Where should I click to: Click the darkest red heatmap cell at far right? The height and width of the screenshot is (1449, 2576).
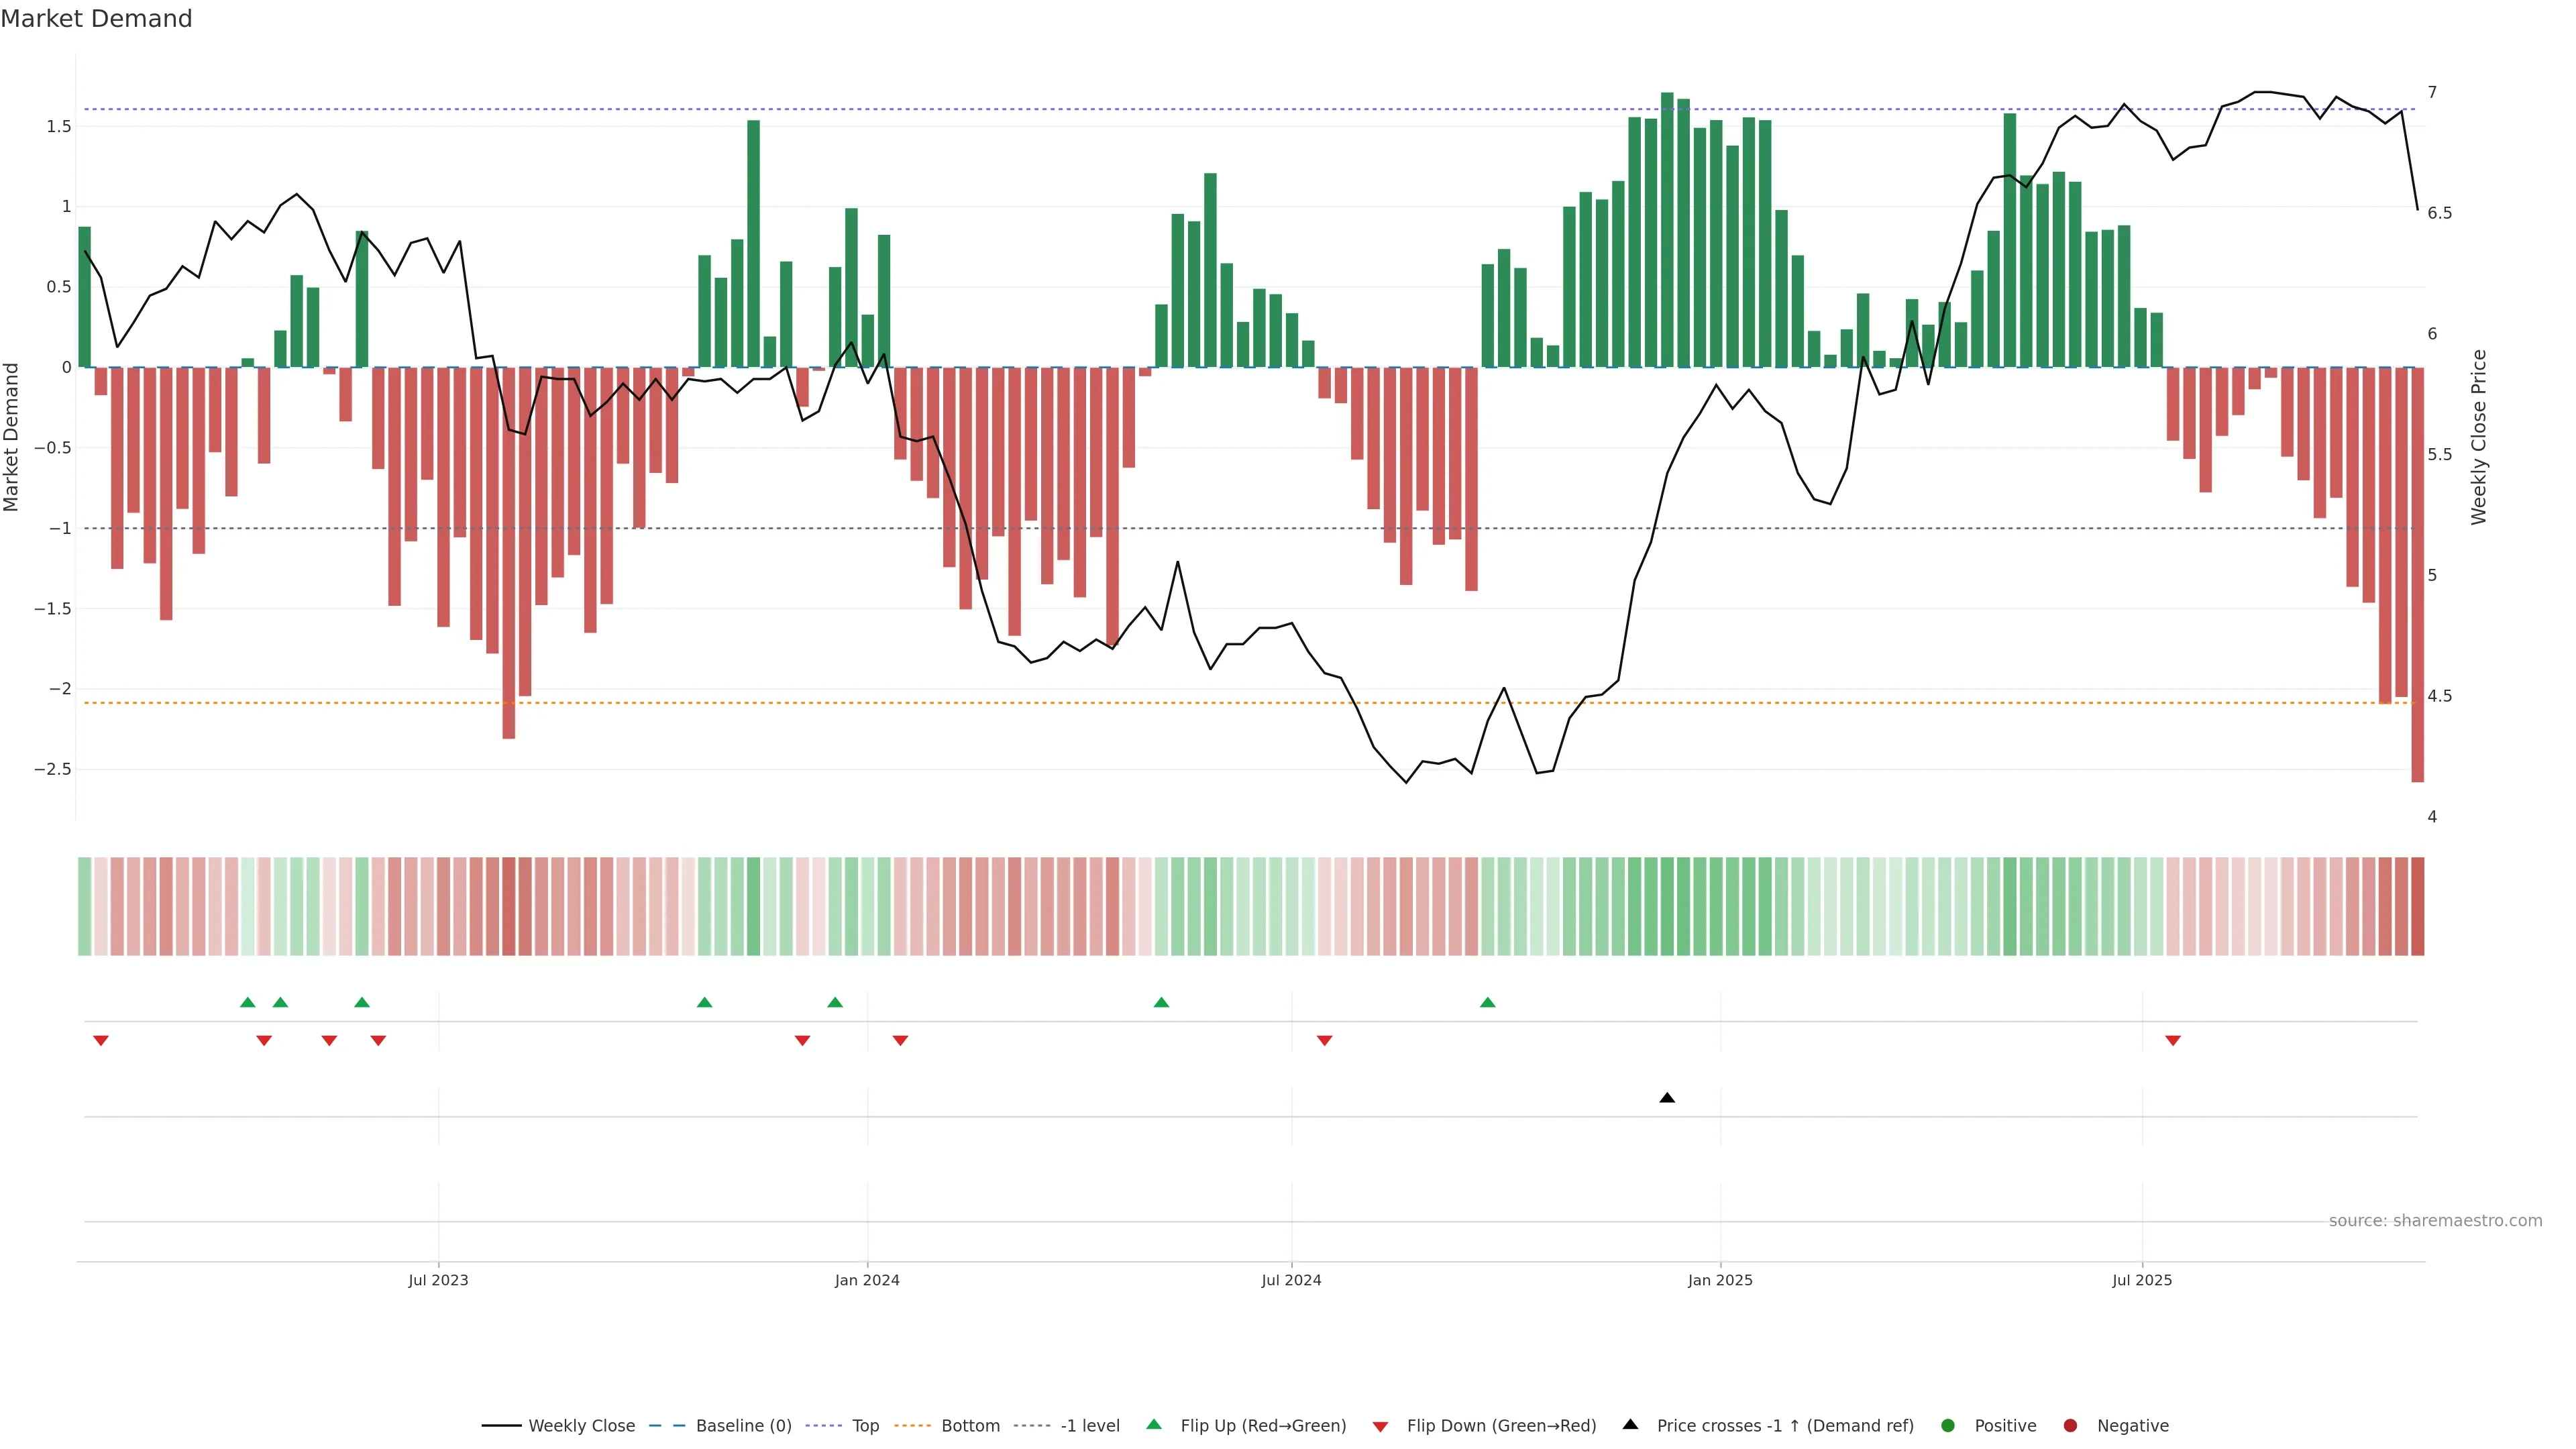click(x=2417, y=906)
